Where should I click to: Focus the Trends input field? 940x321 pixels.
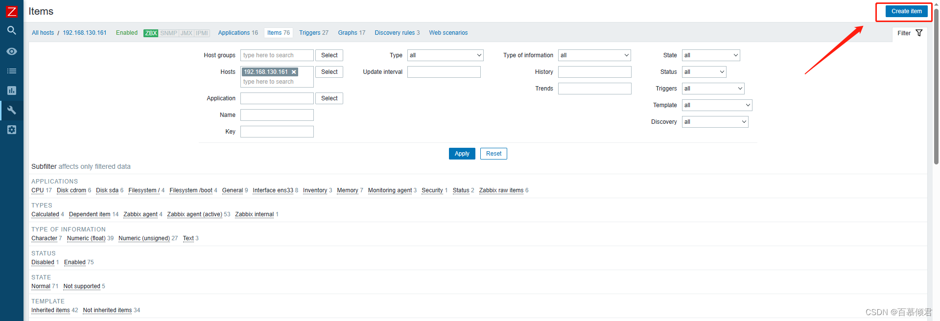point(595,89)
